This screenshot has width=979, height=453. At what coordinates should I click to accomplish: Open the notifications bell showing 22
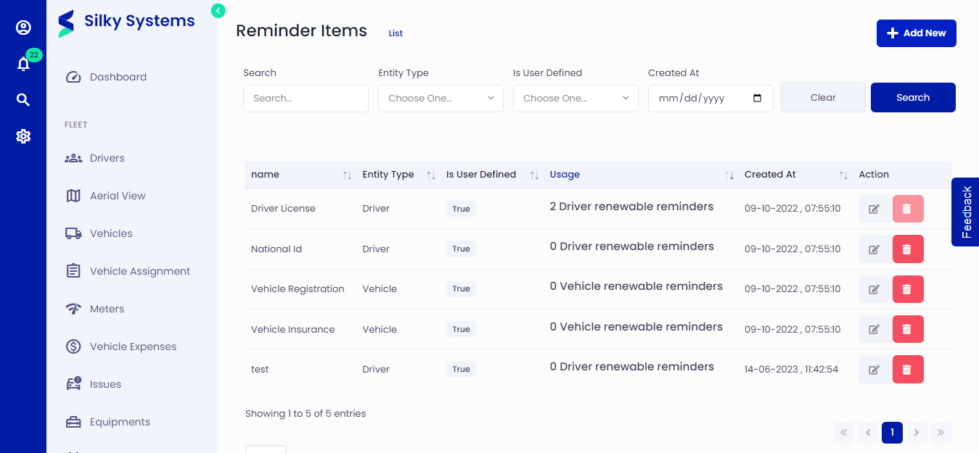click(23, 64)
